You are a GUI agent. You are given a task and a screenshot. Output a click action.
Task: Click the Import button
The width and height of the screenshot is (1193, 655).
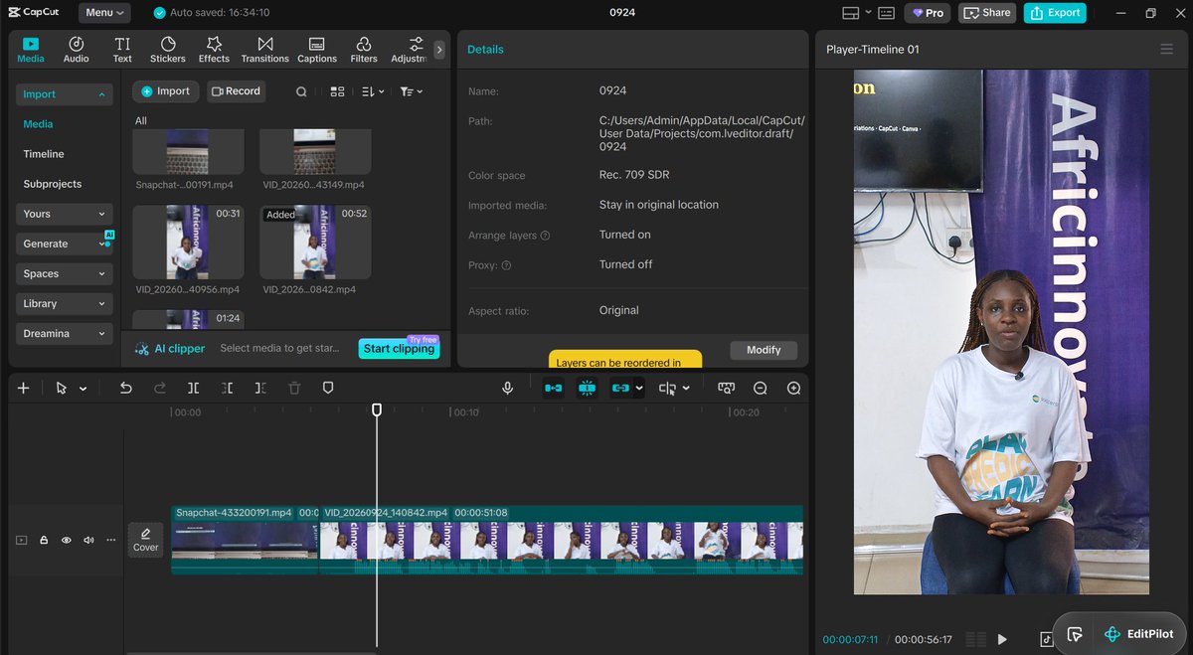[x=165, y=91]
